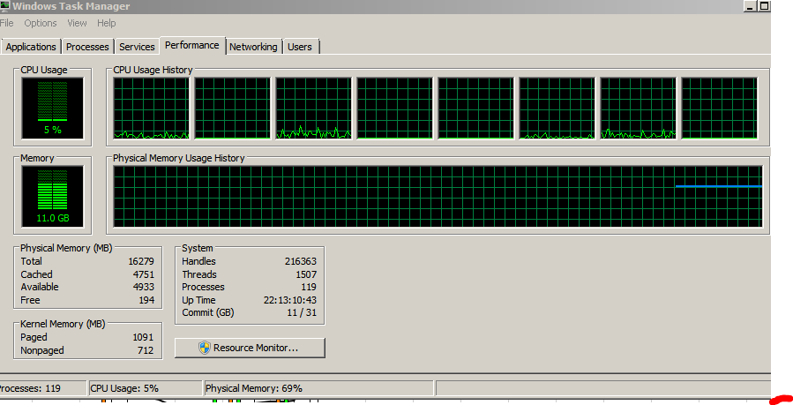Click the Commit (GB) value 11 / 31
Viewport: 793px width, 405px height.
click(x=302, y=313)
